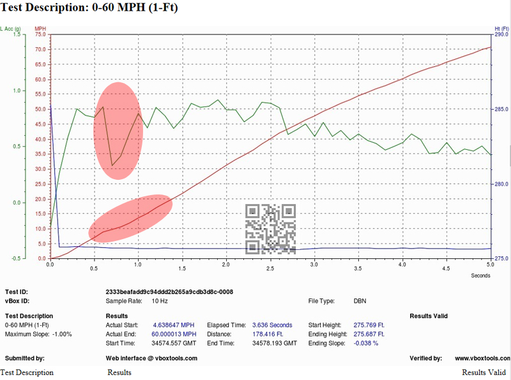Click the lower red highlight on speed curve
The height and width of the screenshot is (380, 511).
pos(130,218)
